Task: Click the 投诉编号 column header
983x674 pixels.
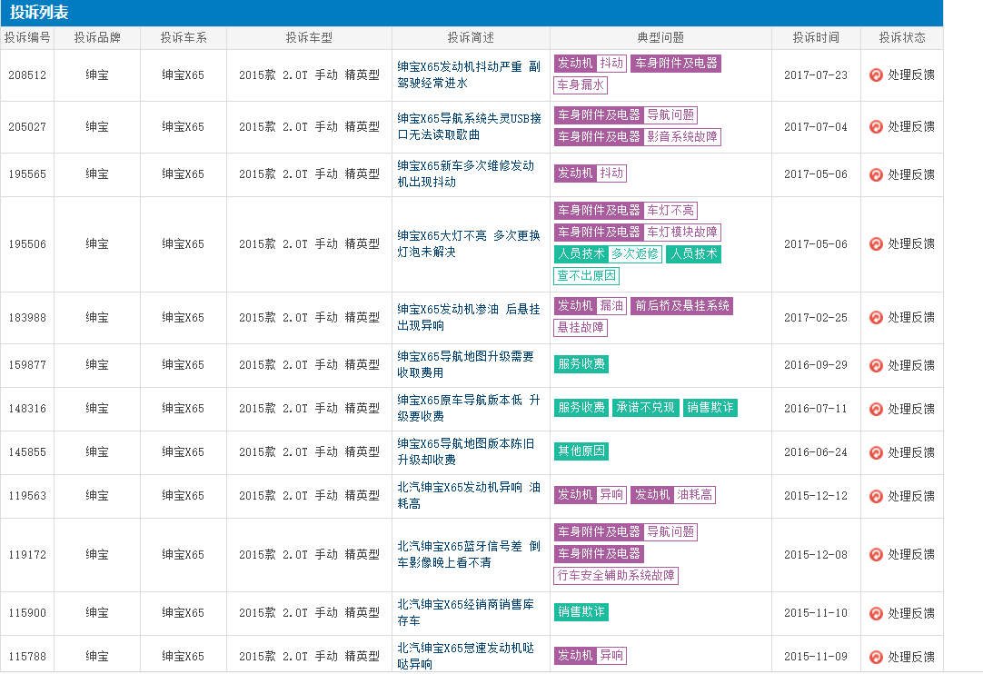Action: [x=27, y=37]
